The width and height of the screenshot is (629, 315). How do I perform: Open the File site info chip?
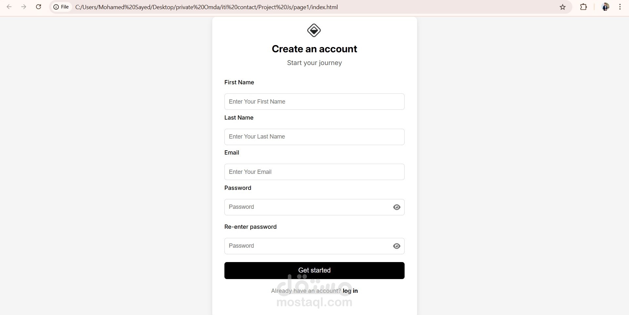pos(62,7)
